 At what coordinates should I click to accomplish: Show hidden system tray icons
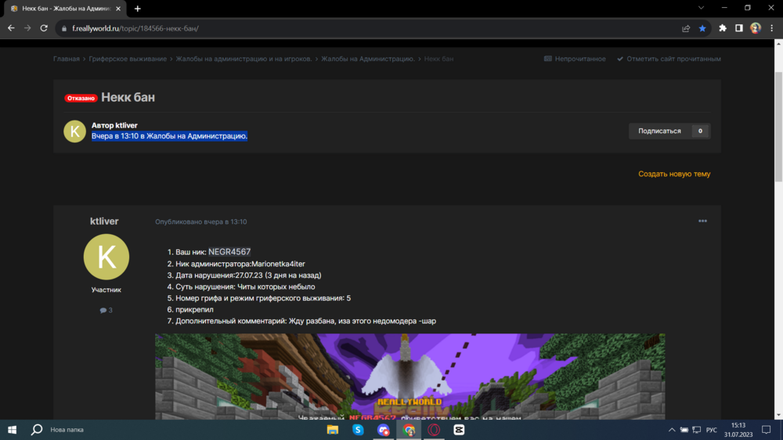pos(672,430)
